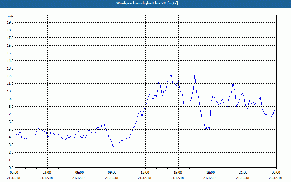Pick the "18:00" time label
291x182 pixels.
211,173
